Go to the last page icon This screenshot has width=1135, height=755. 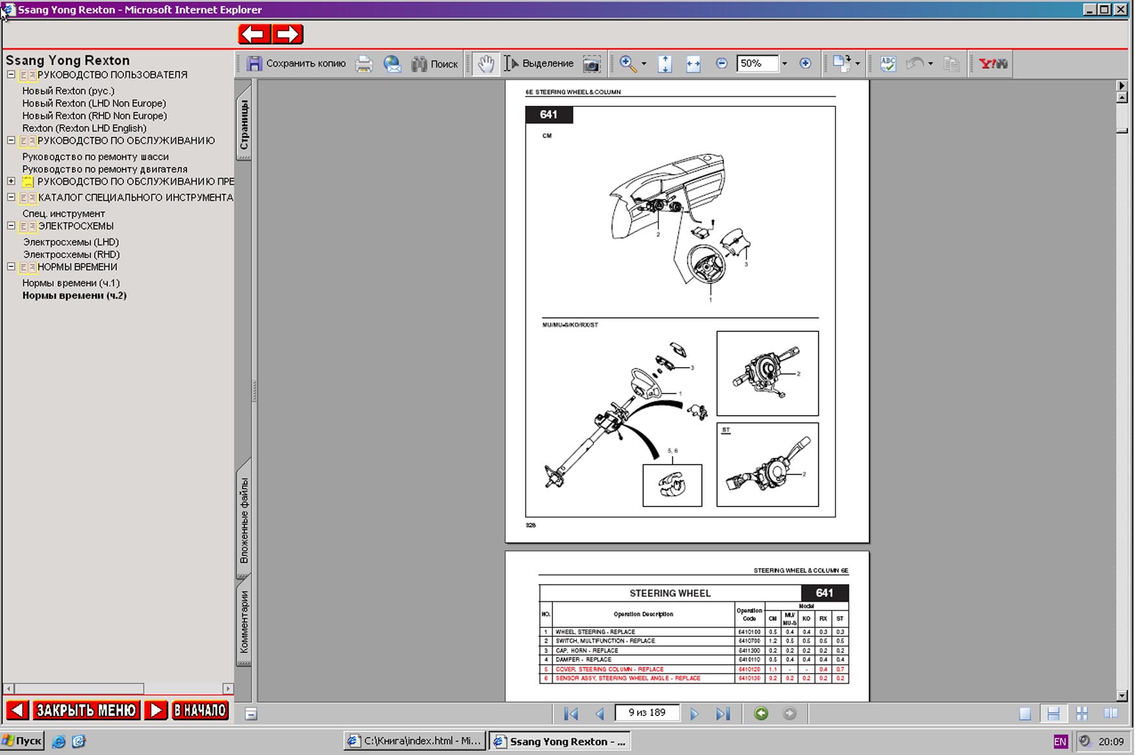[723, 713]
